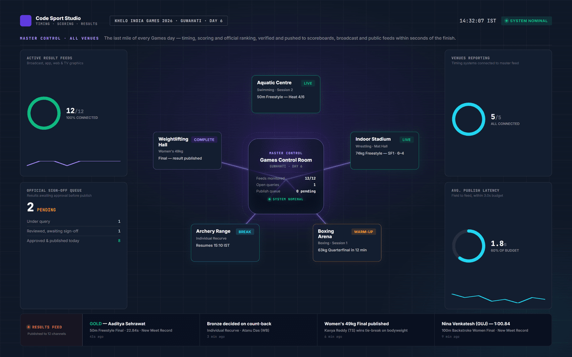
Task: Click the BREAK badge on Archery Range
Action: pos(245,232)
